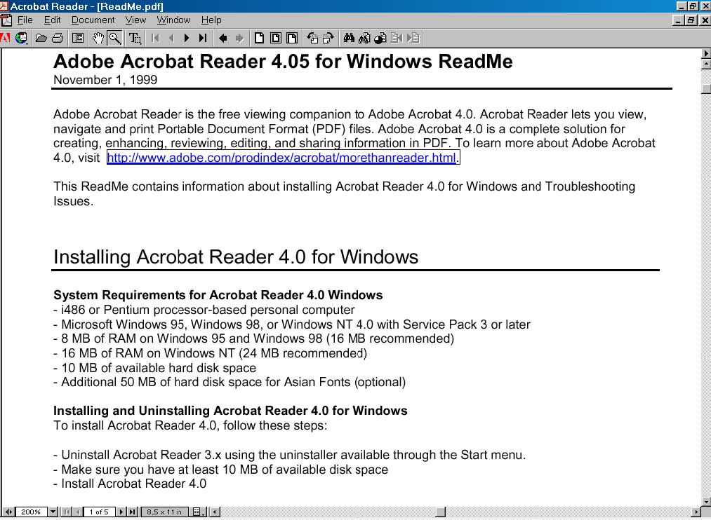Follow the adobe.com morethanreader.html link
Viewport: 711px width, 520px height.
pos(282,158)
